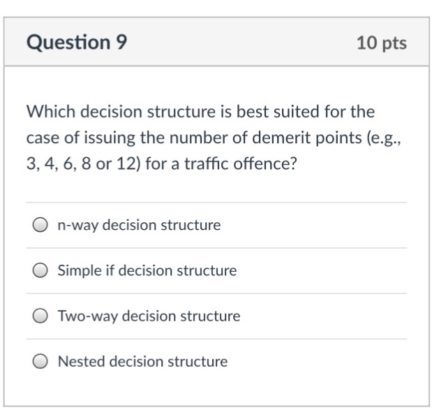Select the n-way decision structure radio button
Screen dimensions: 432x415
tap(41, 226)
